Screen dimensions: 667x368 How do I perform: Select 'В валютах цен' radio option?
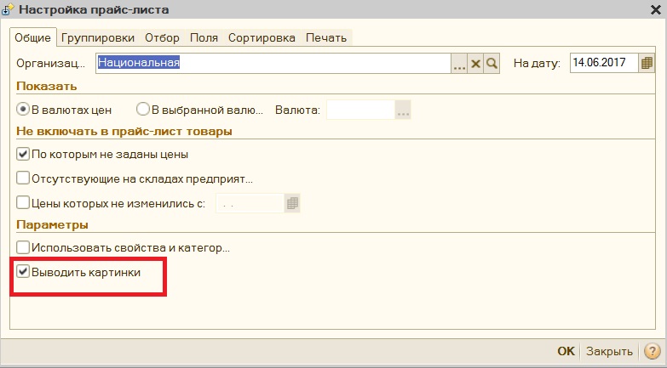pos(23,110)
